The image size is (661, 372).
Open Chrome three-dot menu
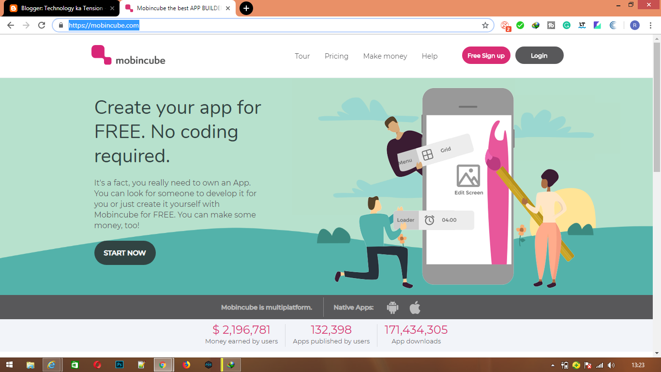[x=650, y=25]
